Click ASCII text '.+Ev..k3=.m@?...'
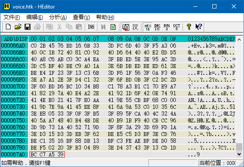Image resolution: width=244 pixels, height=167 pixels. coord(211,45)
